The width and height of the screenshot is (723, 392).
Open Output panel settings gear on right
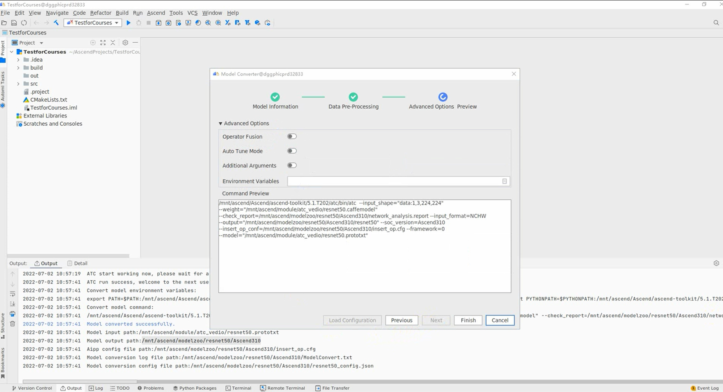click(716, 263)
